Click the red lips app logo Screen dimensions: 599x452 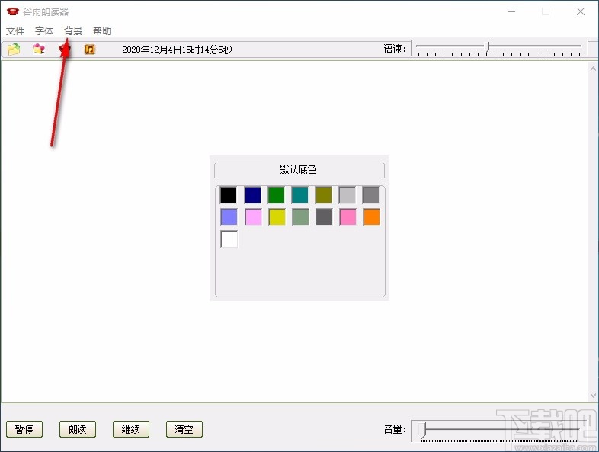(x=13, y=11)
